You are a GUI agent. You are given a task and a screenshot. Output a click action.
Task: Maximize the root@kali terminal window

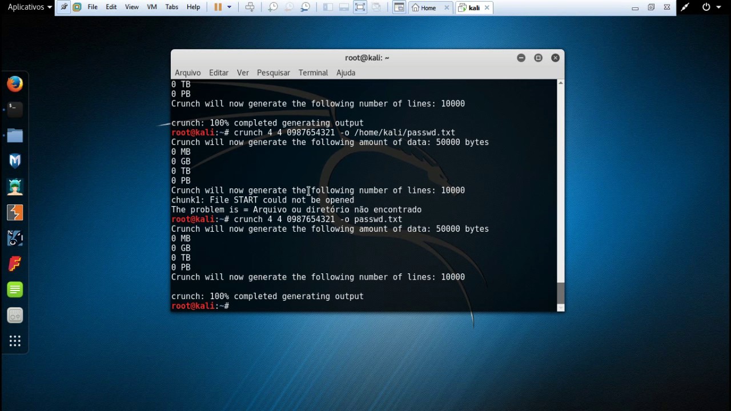click(x=538, y=58)
